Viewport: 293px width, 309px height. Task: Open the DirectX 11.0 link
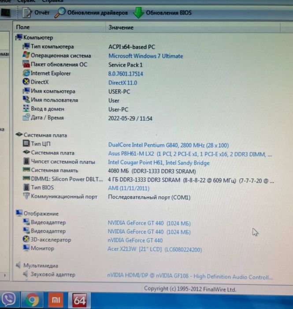click(122, 83)
